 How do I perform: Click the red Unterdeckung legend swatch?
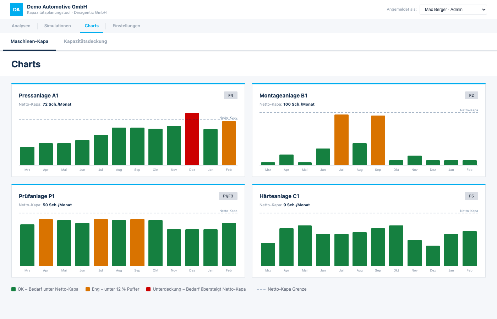149,289
